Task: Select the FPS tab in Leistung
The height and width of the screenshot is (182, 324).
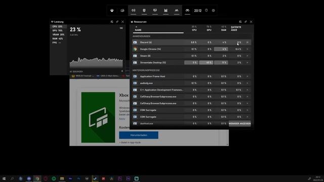Action: click(58, 42)
